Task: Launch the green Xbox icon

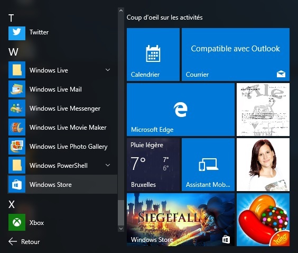Action: (x=17, y=222)
